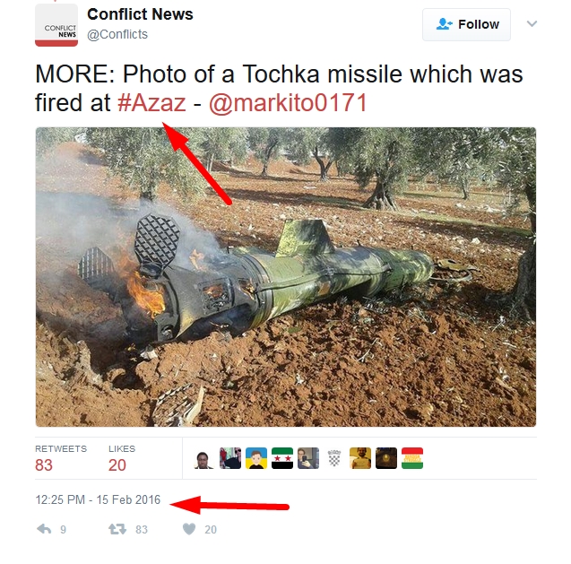Open the Conflict News profile avatar
Viewport: 571px width, 564px height.
click(x=56, y=25)
